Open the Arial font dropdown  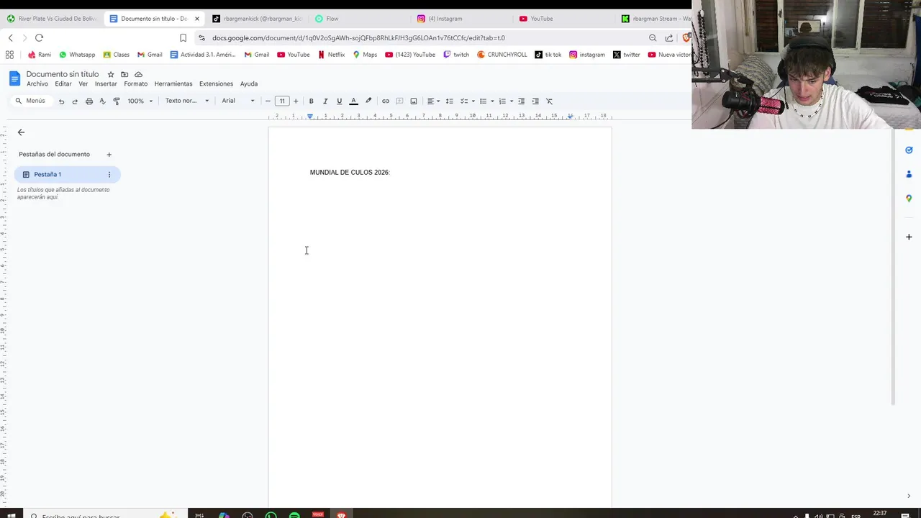pyautogui.click(x=238, y=101)
